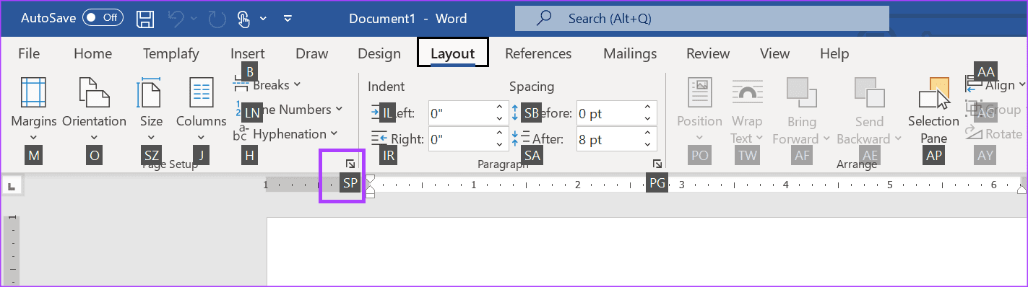Open the References tab
Image resolution: width=1028 pixels, height=287 pixels.
(538, 53)
